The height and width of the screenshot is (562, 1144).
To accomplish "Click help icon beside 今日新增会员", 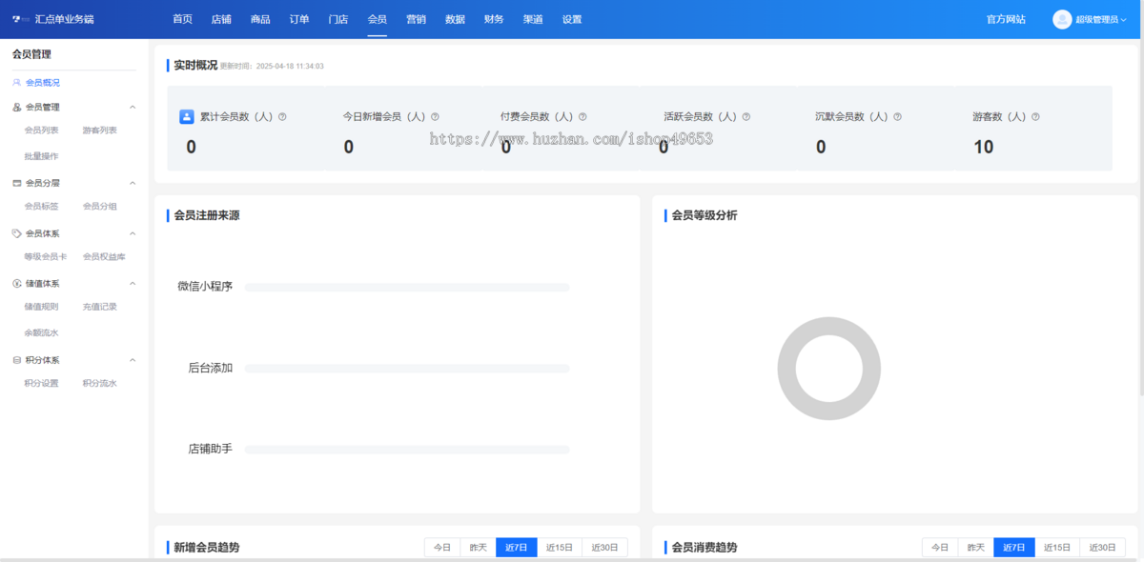I will 435,117.
